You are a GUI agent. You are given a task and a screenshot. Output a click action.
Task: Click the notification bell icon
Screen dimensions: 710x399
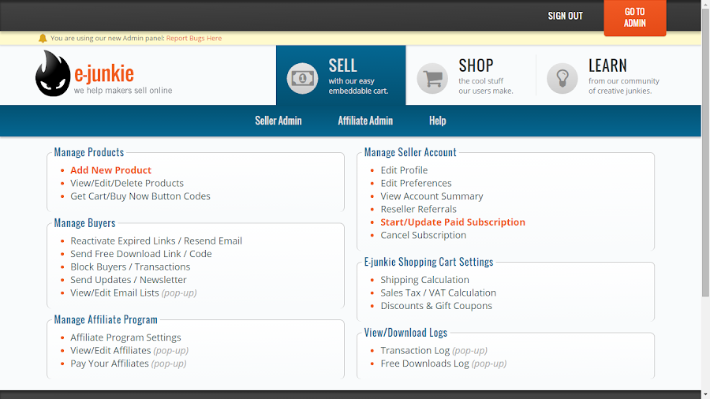click(x=43, y=38)
